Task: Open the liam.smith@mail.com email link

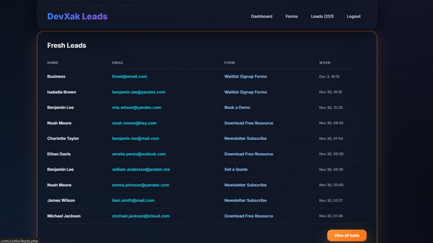Action: pyautogui.click(x=133, y=200)
